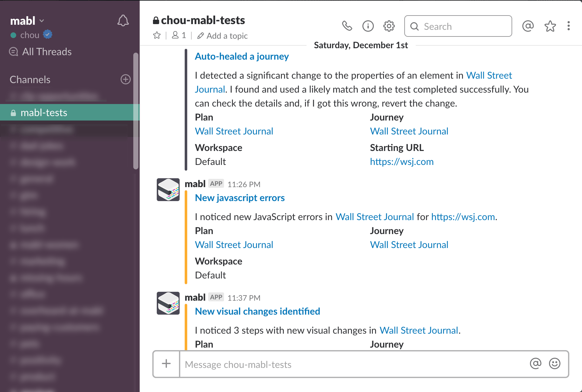Click the Search field
The width and height of the screenshot is (582, 392).
tap(458, 26)
